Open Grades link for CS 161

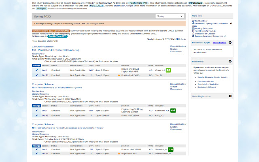click(x=174, y=86)
